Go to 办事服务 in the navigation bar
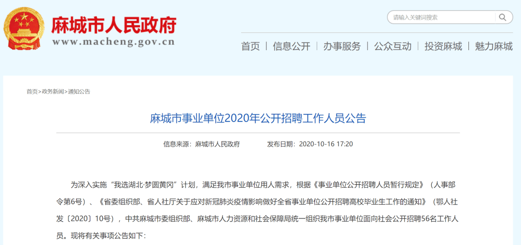Viewport: 521px width, 245px height. (342, 46)
